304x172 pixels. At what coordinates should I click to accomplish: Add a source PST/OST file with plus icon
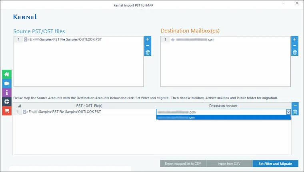148,39
